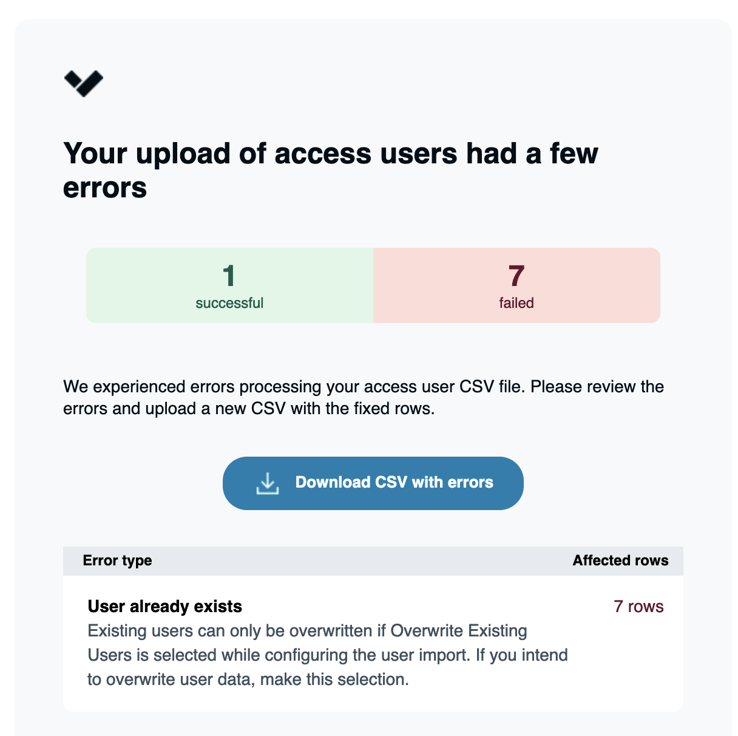The height and width of the screenshot is (736, 738).
Task: Click the "We experienced errors" paragraph text
Action: 363,387
